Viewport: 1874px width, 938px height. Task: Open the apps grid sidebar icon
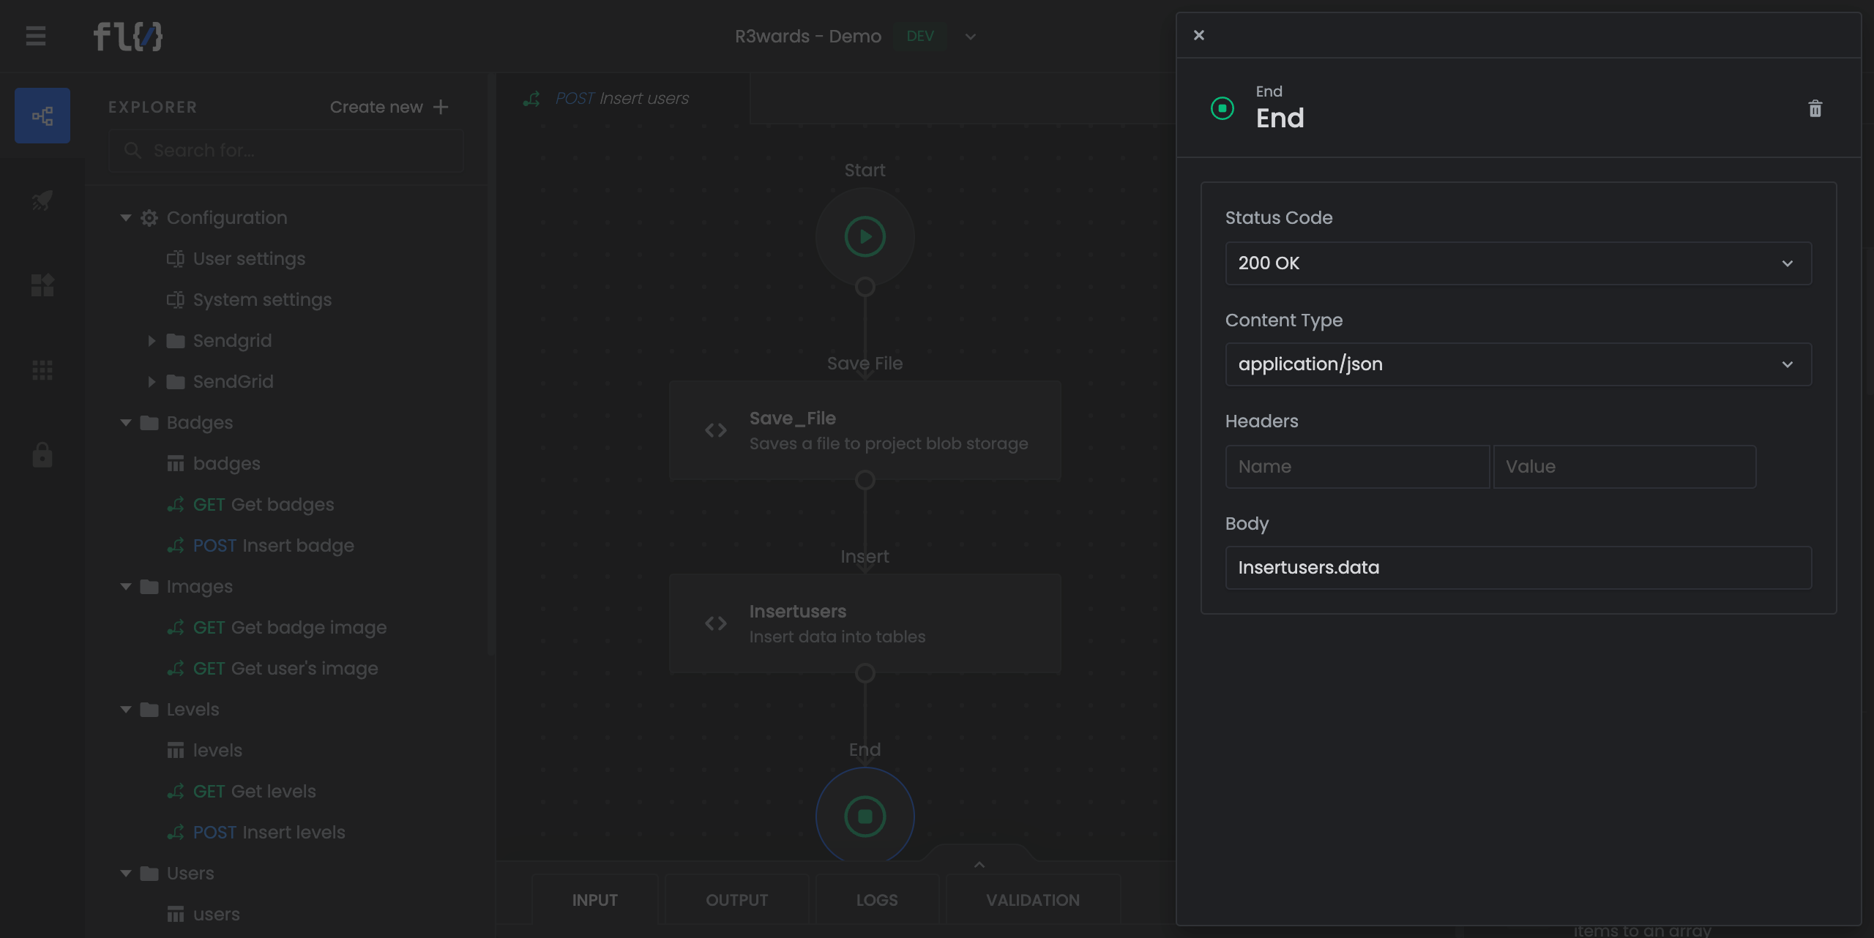[x=42, y=370]
